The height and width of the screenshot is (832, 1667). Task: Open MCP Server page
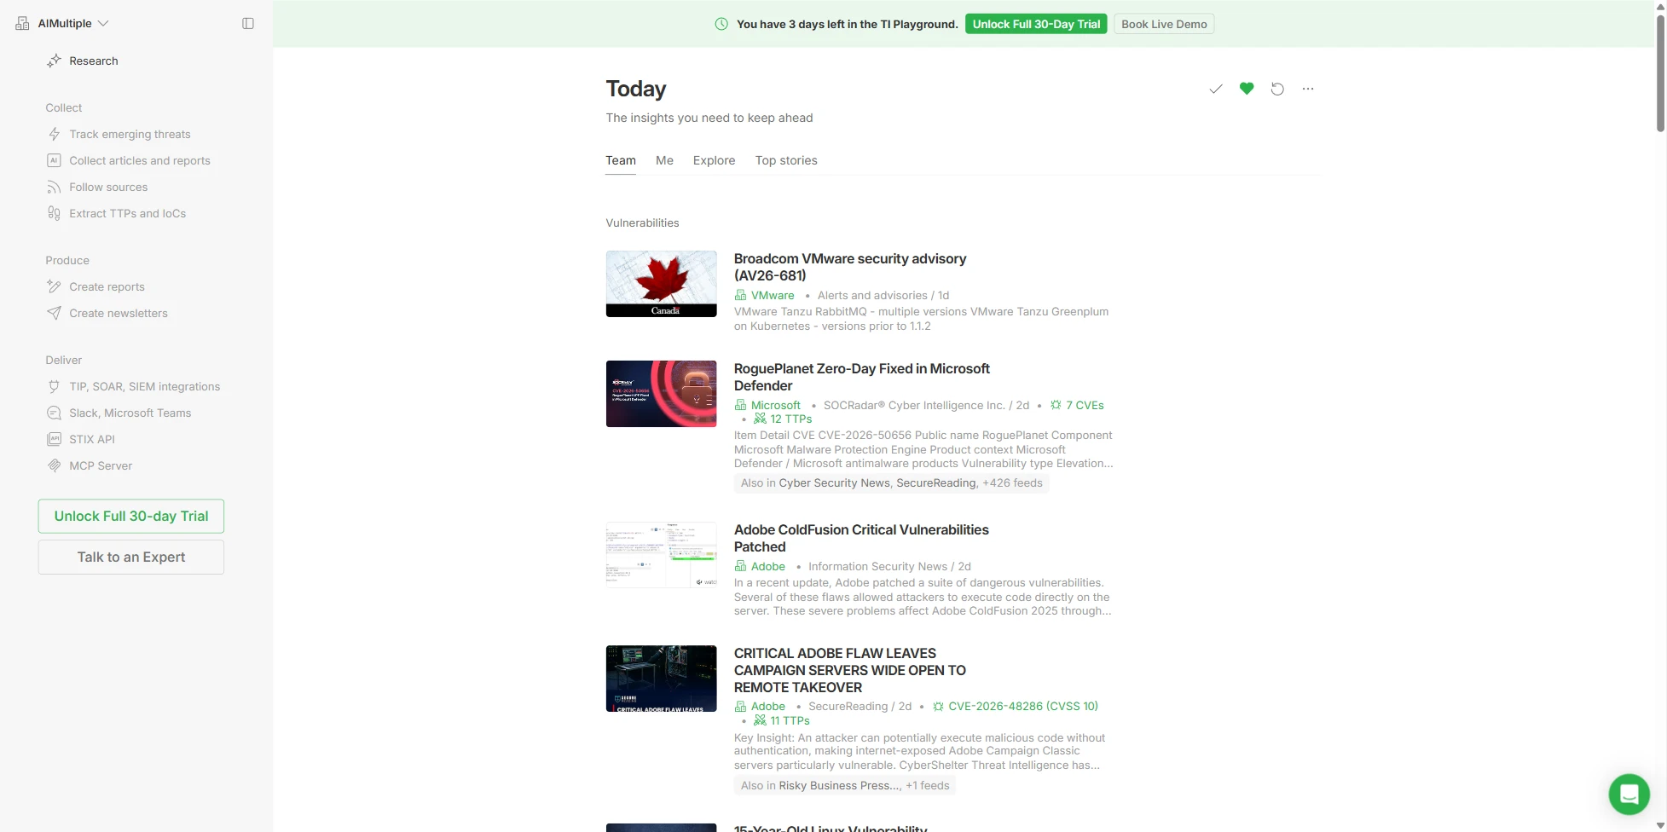point(101,465)
